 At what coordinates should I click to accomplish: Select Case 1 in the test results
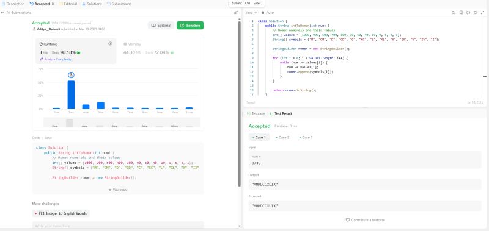[x=259, y=137]
